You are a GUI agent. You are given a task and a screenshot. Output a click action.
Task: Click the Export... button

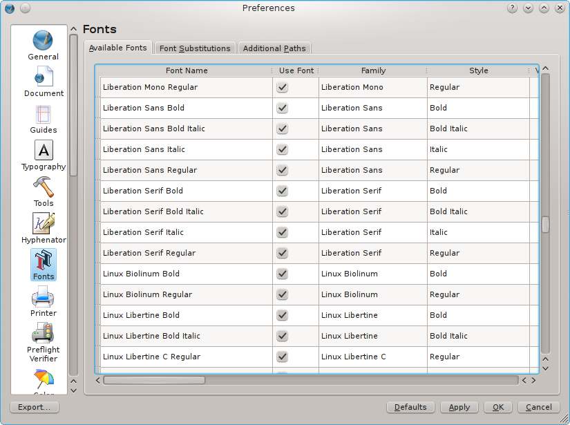click(x=34, y=407)
